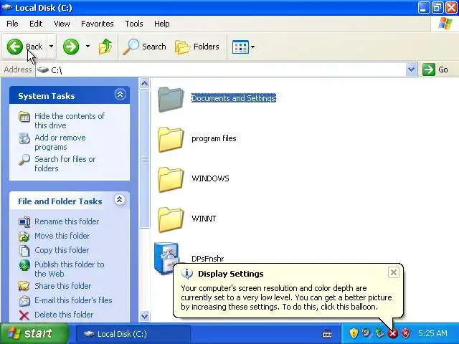Select the program files folder icon

point(171,140)
